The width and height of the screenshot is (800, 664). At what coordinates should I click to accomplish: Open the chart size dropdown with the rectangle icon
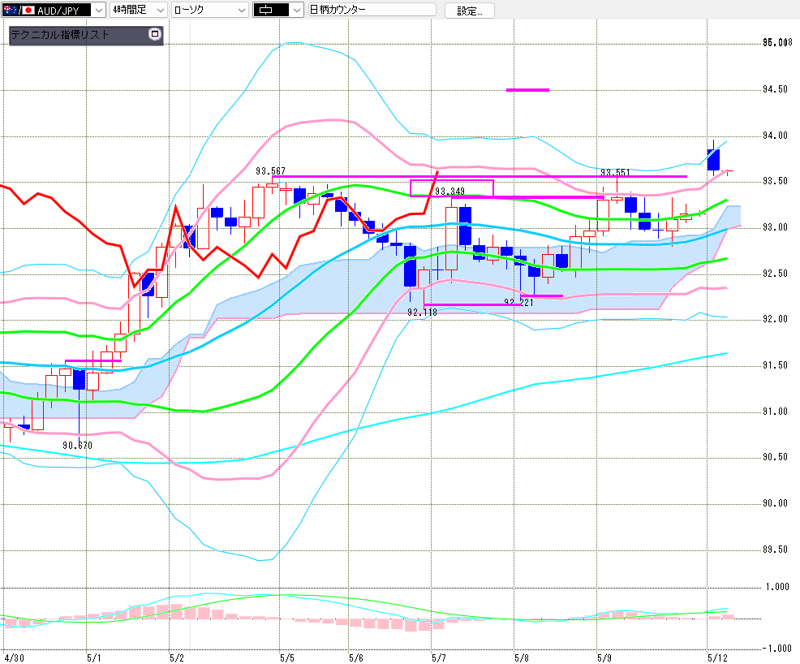coord(297,10)
